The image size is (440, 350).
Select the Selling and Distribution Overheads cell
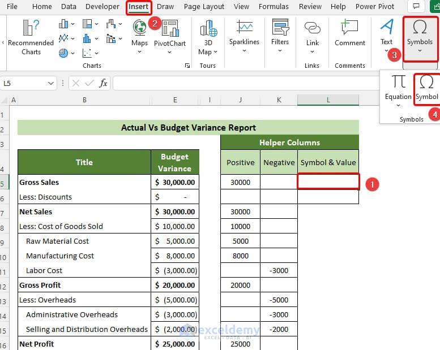[x=84, y=329]
